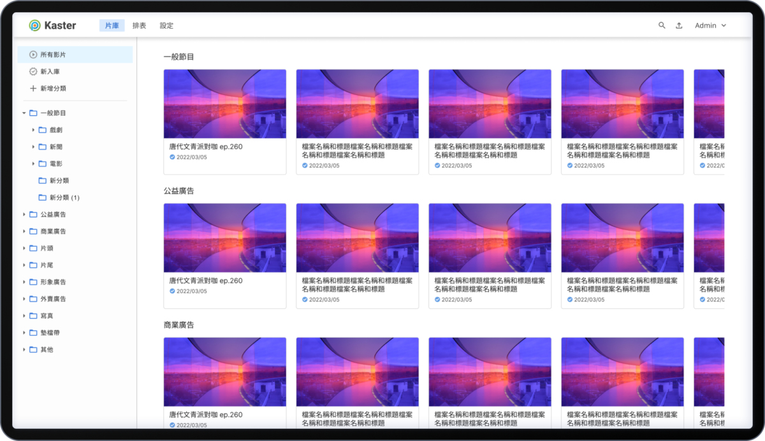Click the 一般節目 folder icon
Screen dimensions: 765x441
[x=33, y=113]
